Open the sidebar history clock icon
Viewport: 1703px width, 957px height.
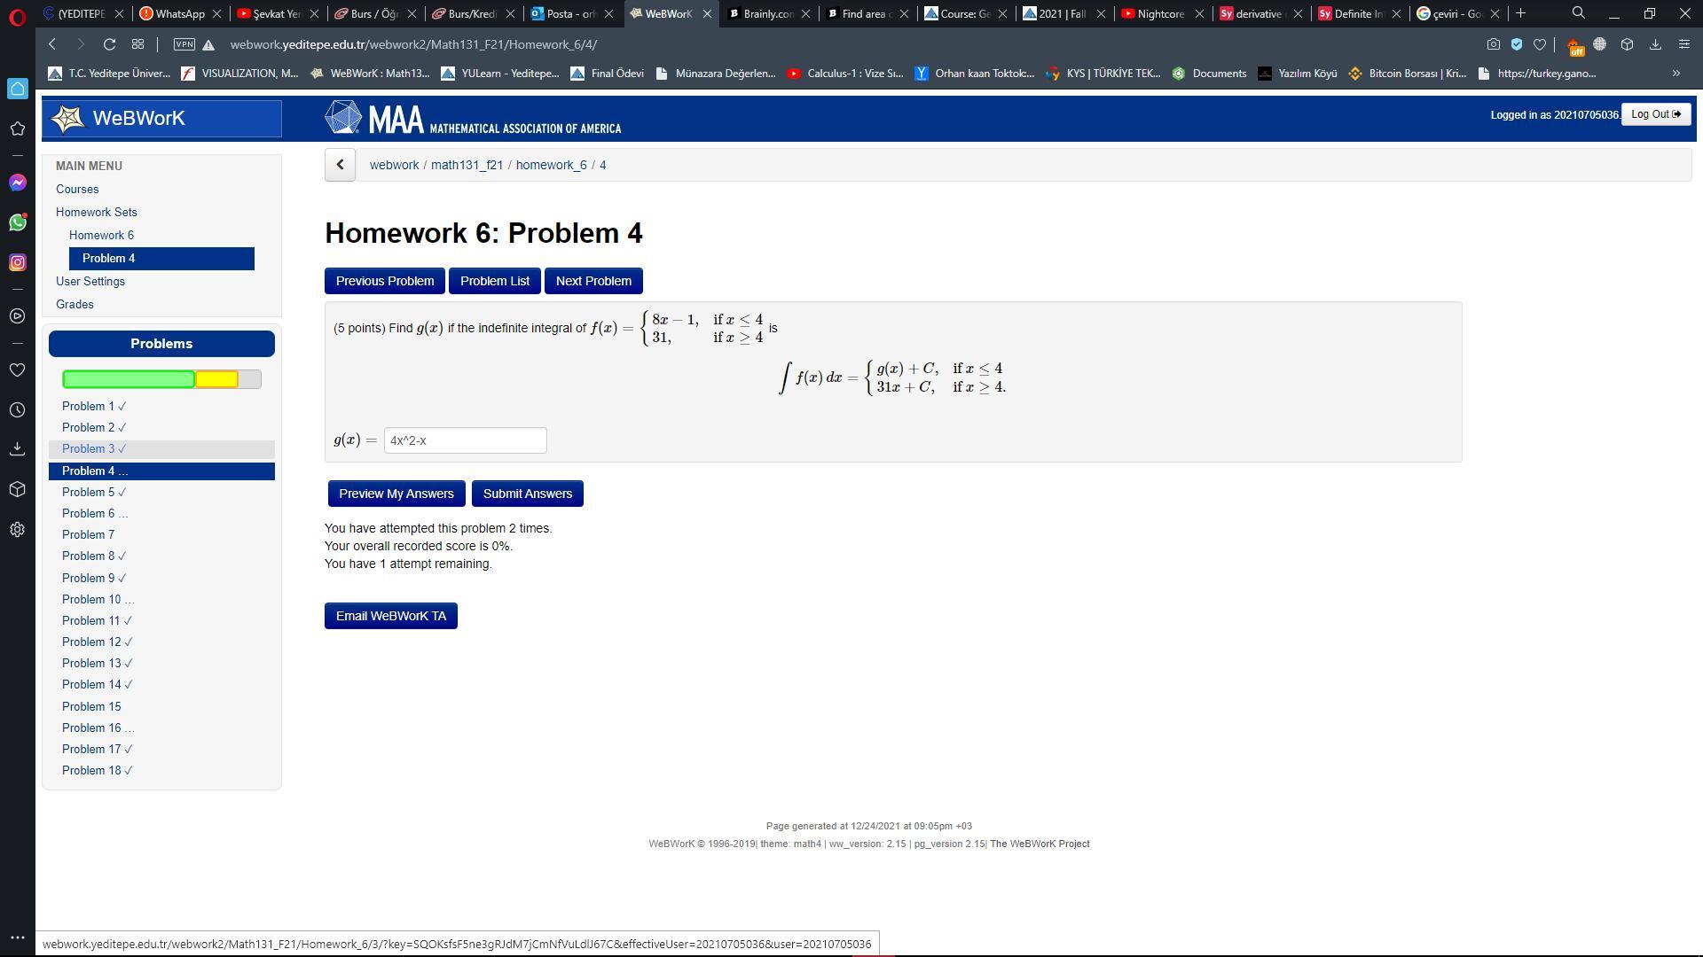coord(17,410)
